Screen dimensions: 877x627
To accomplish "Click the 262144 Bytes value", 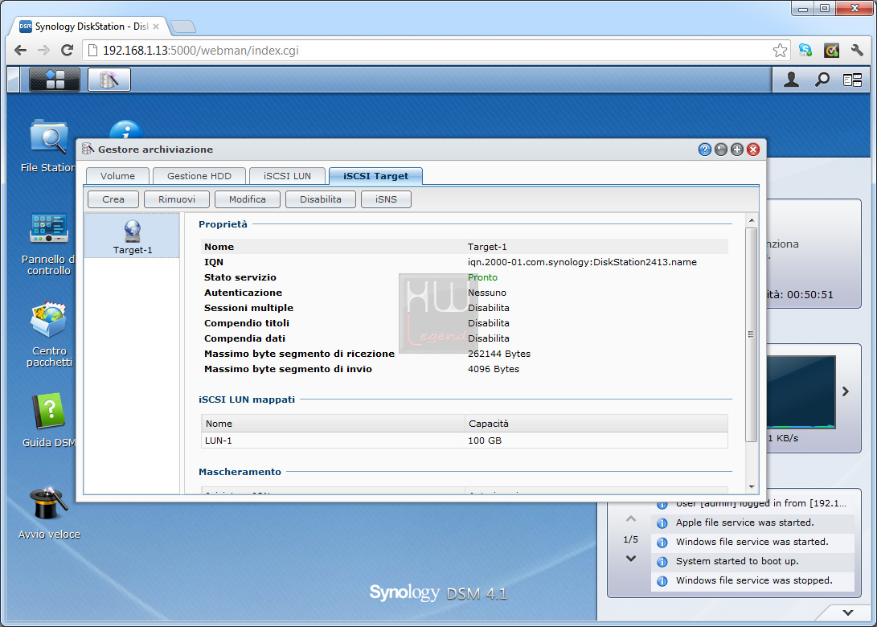I will [499, 354].
